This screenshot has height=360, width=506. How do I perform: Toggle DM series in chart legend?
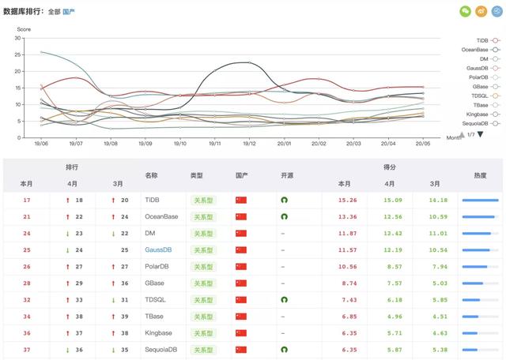[490, 59]
